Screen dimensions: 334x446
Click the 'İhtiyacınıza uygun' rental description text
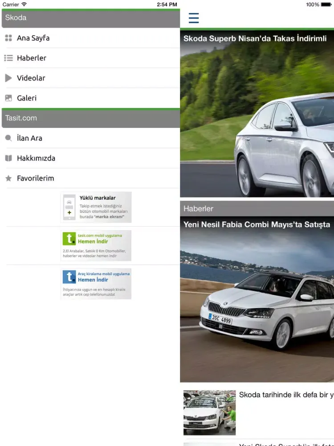click(x=94, y=292)
